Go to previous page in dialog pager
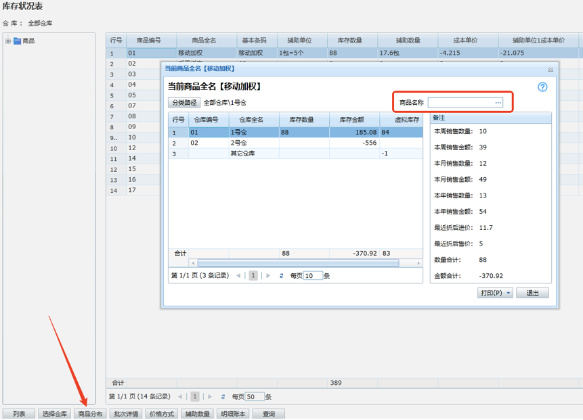 coord(239,276)
